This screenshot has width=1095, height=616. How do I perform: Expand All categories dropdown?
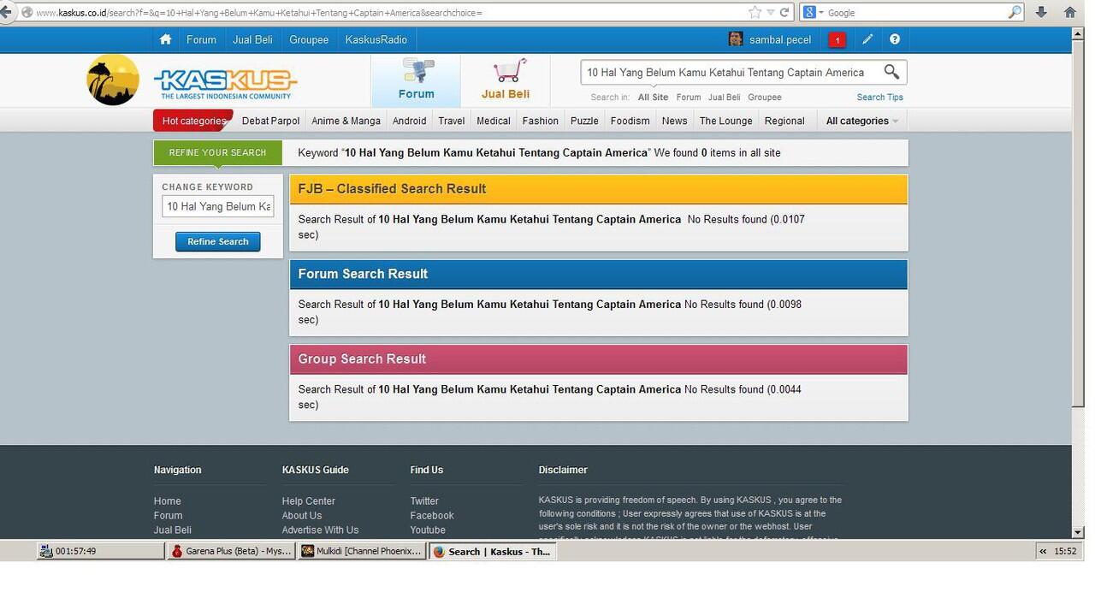pyautogui.click(x=862, y=121)
